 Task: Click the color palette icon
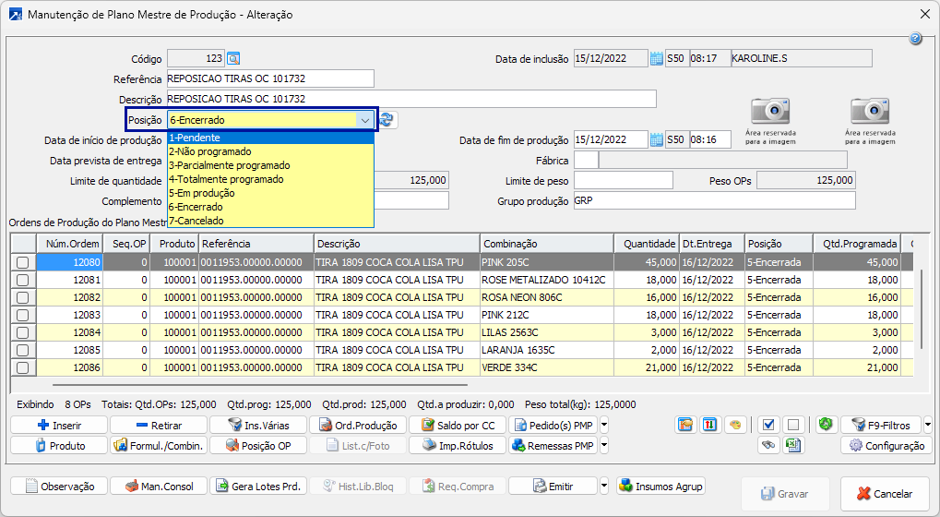click(x=734, y=425)
